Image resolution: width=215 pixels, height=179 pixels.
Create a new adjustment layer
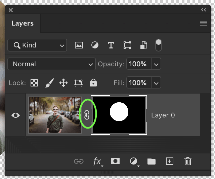pos(134,162)
